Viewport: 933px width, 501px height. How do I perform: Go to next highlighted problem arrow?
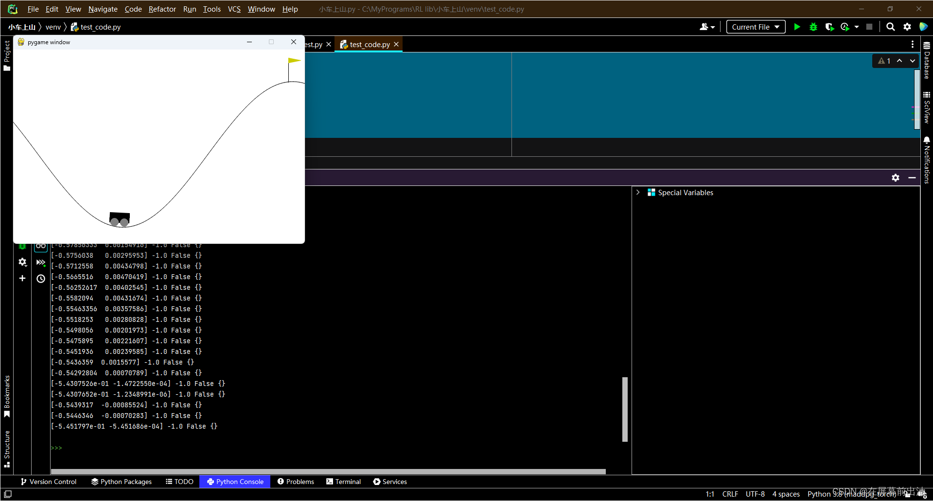click(913, 61)
